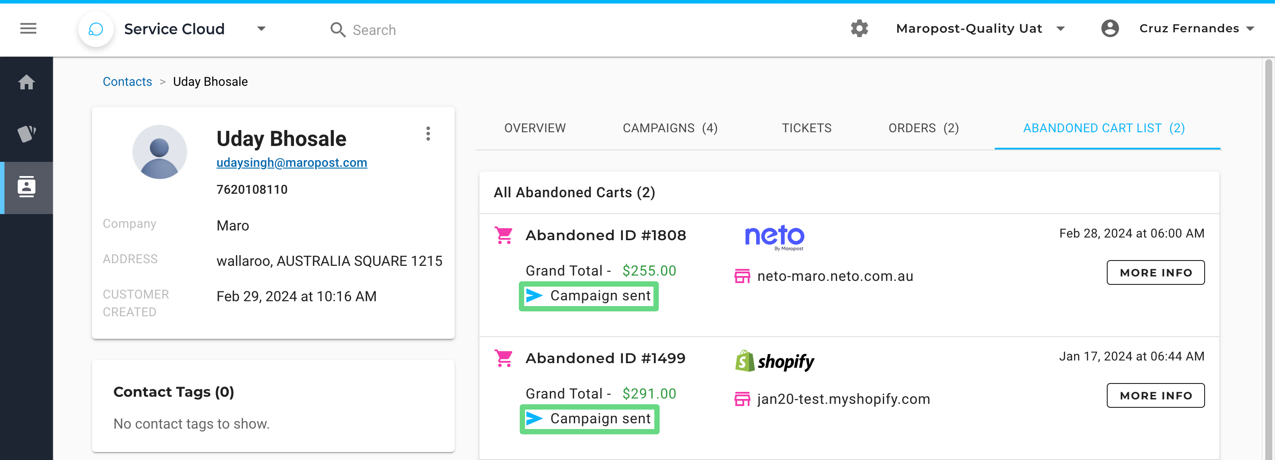The image size is (1275, 460).
Task: Open the three-dot menu for Uday Bhosale
Action: [428, 134]
